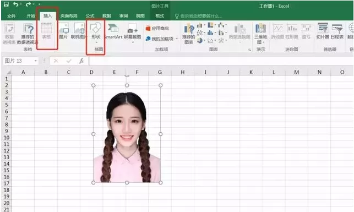Switch to the 开始 Home tab
Image resolution: width=354 pixels, height=212 pixels.
[31, 16]
